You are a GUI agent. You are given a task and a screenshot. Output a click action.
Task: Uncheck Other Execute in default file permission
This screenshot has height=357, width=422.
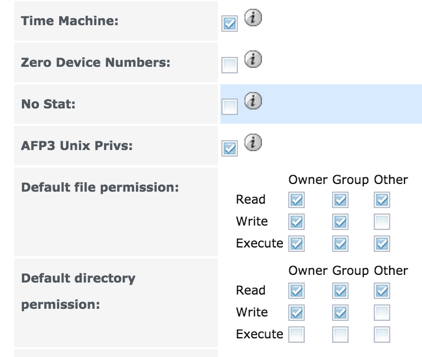click(x=383, y=244)
